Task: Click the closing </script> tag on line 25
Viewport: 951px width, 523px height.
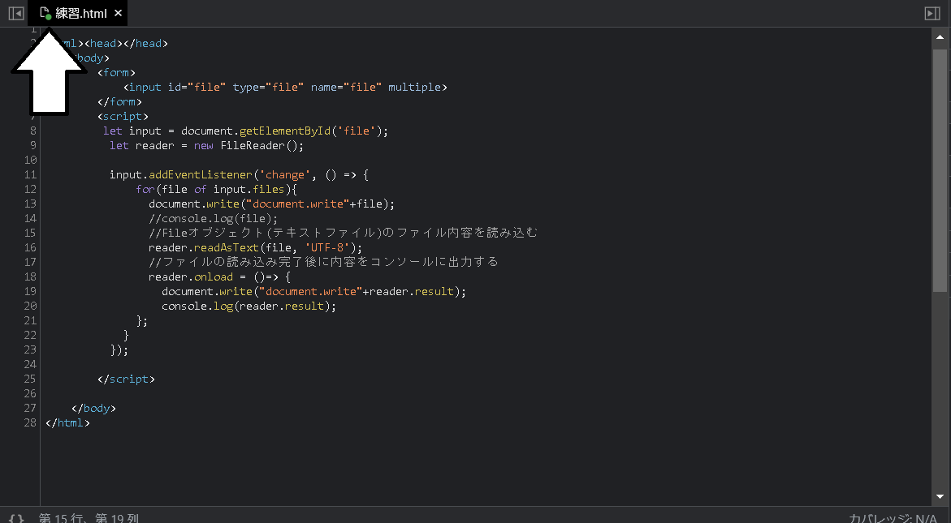Action: coord(127,379)
